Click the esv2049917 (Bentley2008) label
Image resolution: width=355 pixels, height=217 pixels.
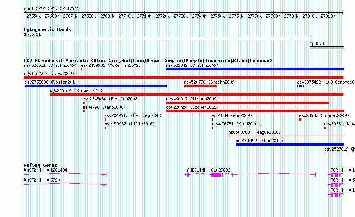(x=133, y=115)
